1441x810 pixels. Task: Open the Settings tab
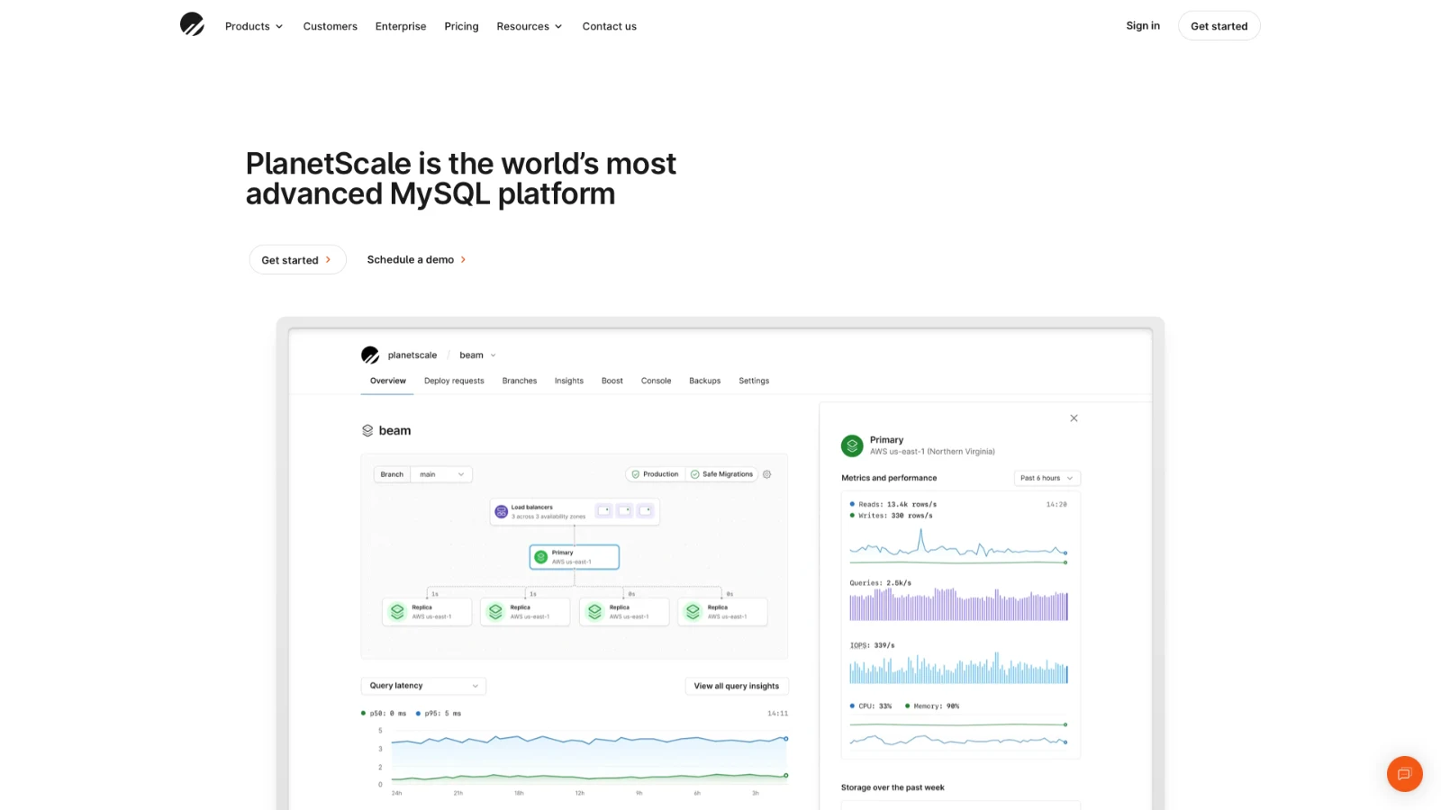click(x=754, y=381)
